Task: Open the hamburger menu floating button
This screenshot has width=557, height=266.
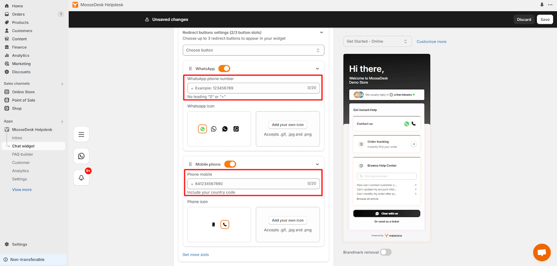Action: click(x=81, y=134)
